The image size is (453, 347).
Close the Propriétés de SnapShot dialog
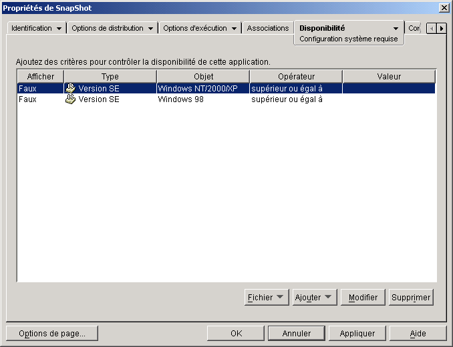point(444,8)
